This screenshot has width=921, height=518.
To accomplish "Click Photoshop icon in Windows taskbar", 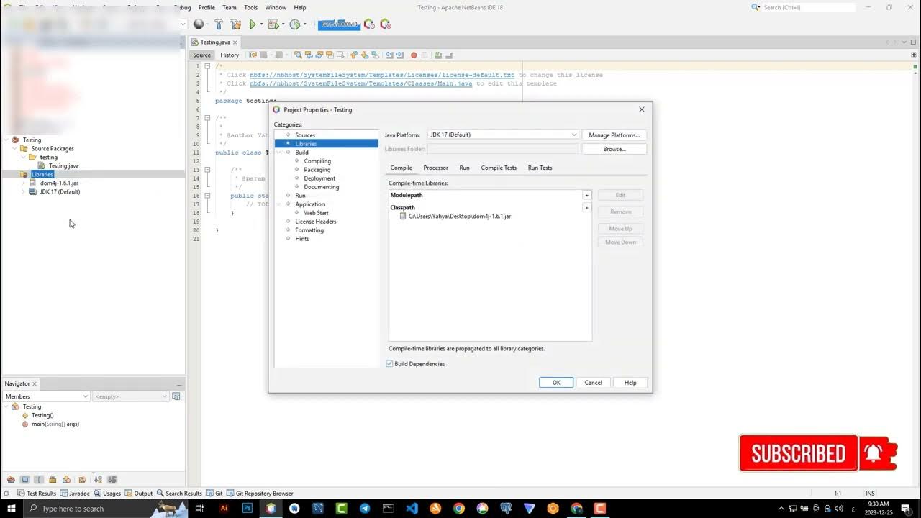I will click(247, 508).
